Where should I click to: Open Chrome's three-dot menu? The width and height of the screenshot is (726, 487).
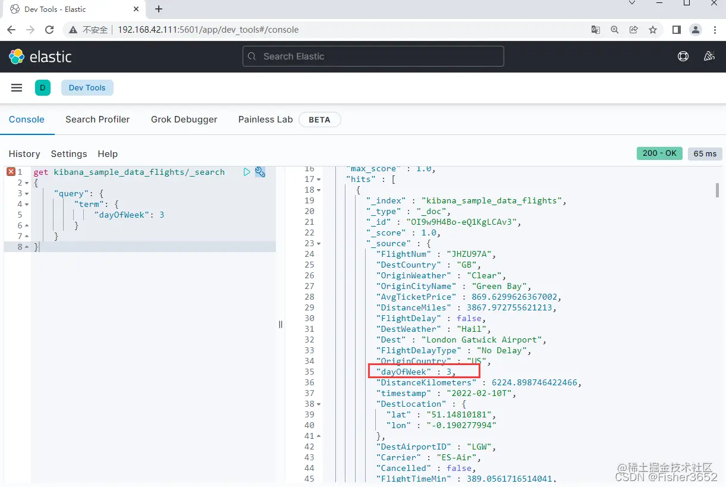point(715,30)
